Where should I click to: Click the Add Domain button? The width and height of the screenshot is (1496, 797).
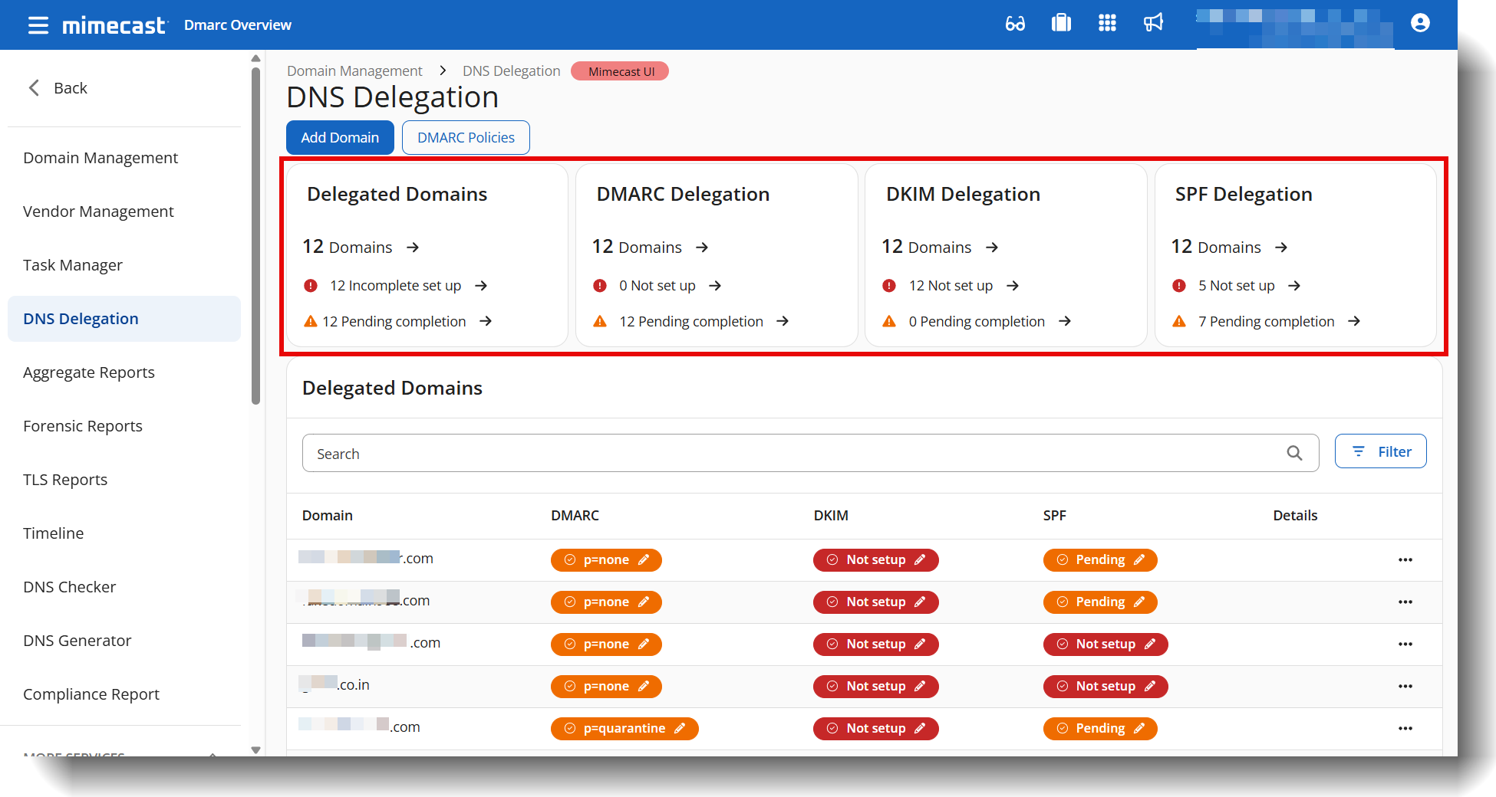[340, 137]
